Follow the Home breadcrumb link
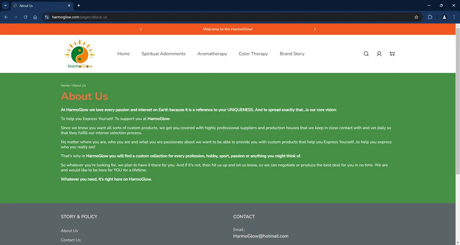Image resolution: width=460 pixels, height=245 pixels. coord(65,85)
